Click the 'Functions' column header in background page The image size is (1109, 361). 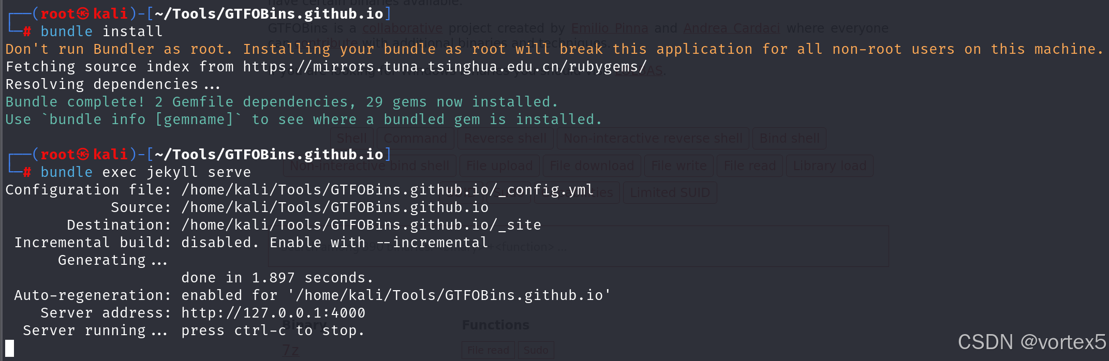click(496, 325)
